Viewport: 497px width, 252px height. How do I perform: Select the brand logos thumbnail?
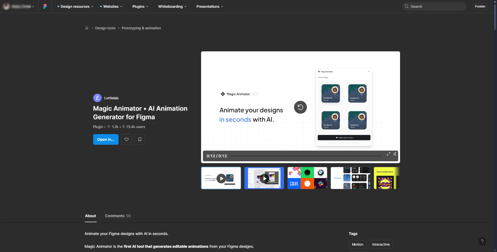click(307, 178)
